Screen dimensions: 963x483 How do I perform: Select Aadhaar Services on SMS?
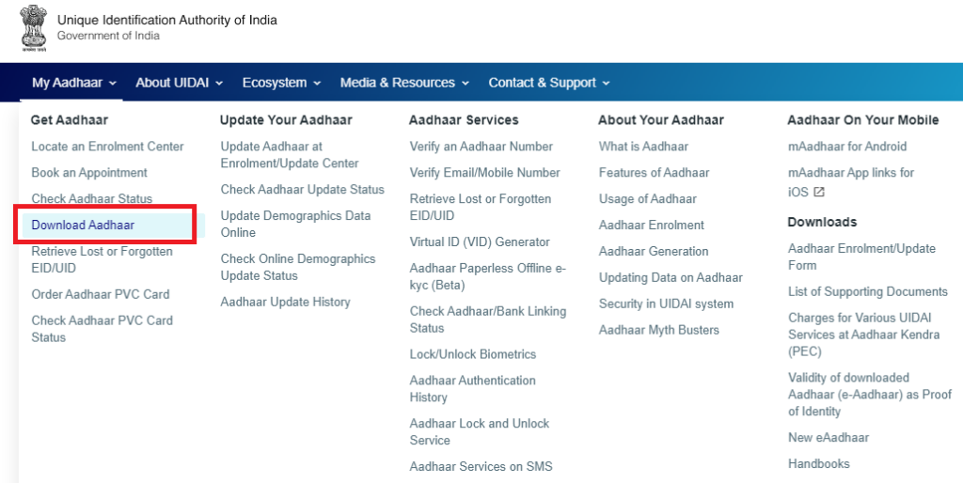click(481, 467)
